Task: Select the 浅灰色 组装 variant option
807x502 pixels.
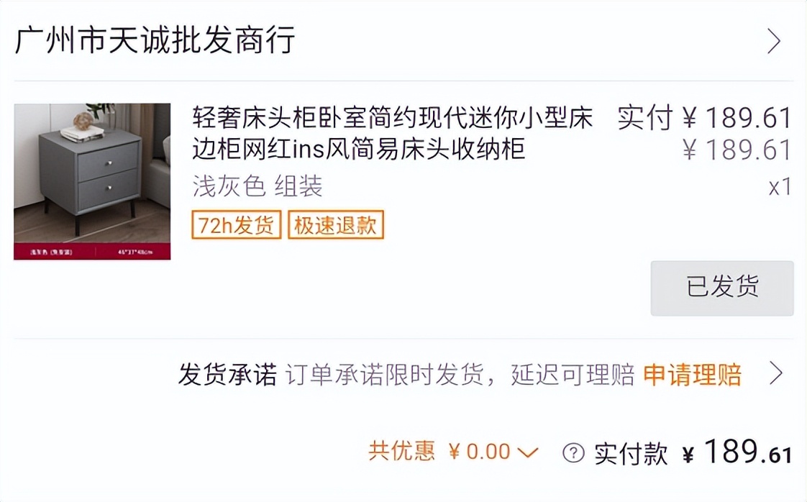Action: [x=257, y=187]
